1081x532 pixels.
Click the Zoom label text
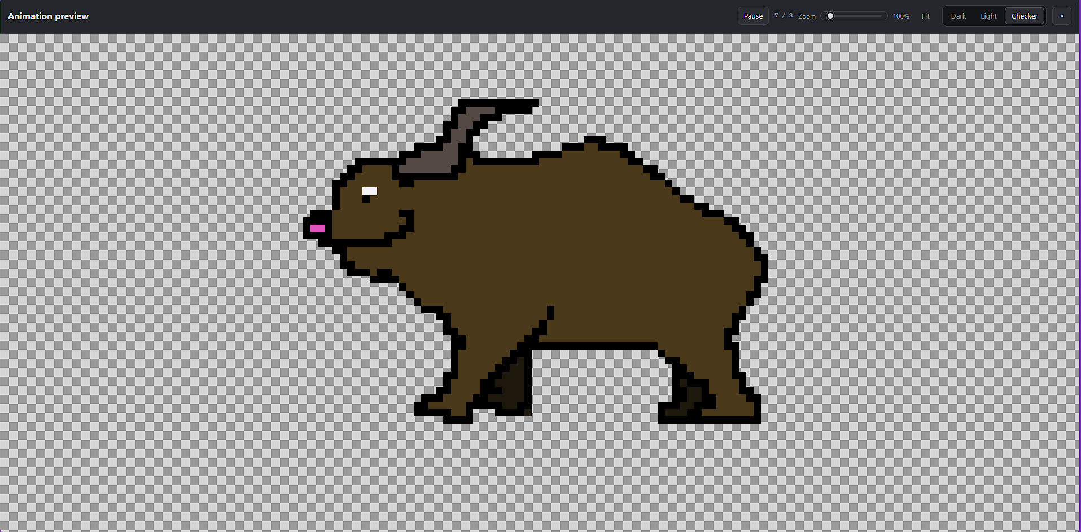point(807,16)
